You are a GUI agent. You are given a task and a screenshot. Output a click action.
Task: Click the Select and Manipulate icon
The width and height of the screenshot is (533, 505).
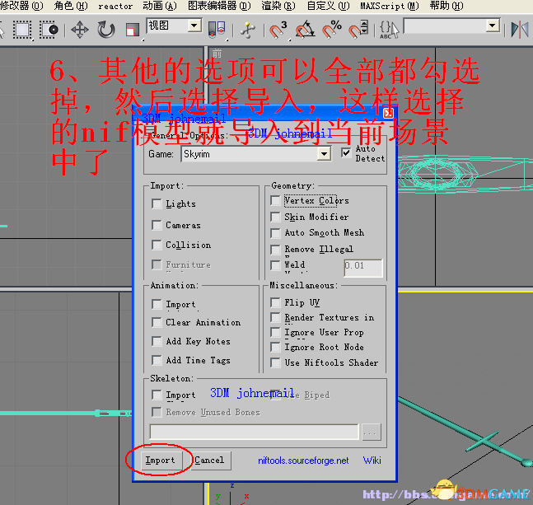tap(248, 30)
